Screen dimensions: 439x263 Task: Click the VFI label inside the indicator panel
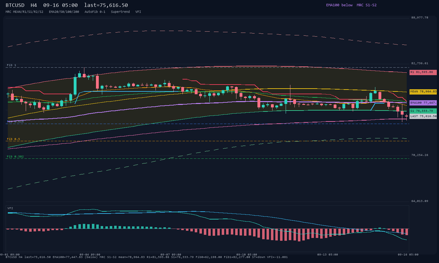click(10, 208)
